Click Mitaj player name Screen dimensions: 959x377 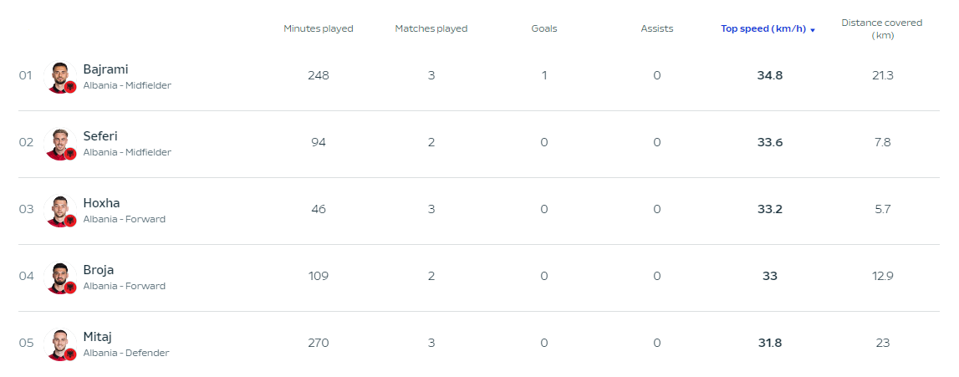coord(97,336)
